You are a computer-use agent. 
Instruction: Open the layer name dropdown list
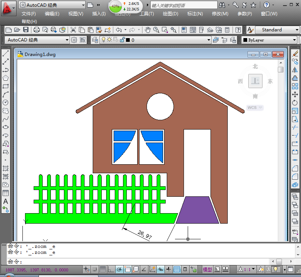pyautogui.click(x=209, y=40)
